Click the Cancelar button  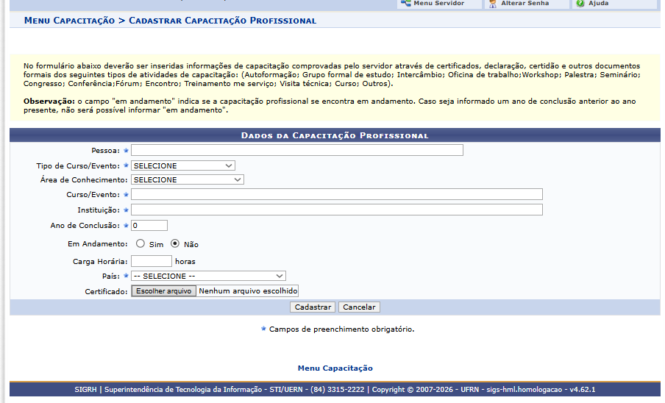click(359, 307)
